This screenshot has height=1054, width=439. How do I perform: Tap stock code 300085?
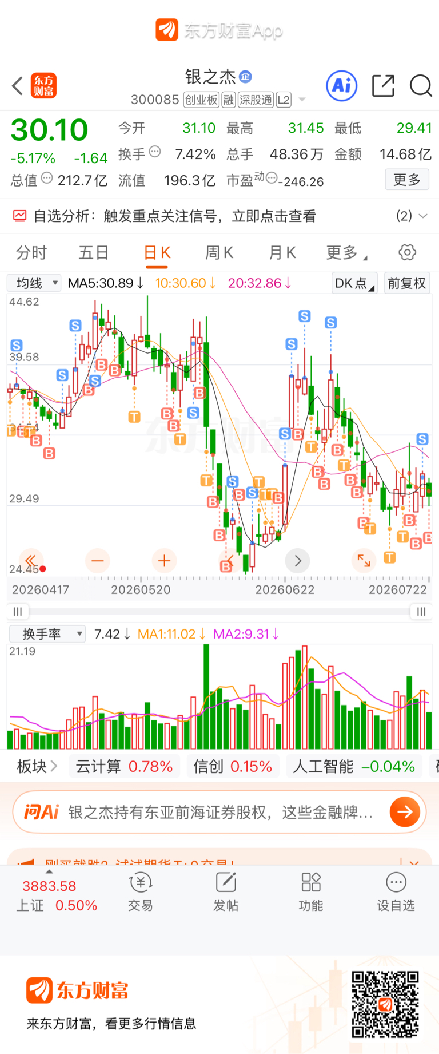tap(155, 100)
